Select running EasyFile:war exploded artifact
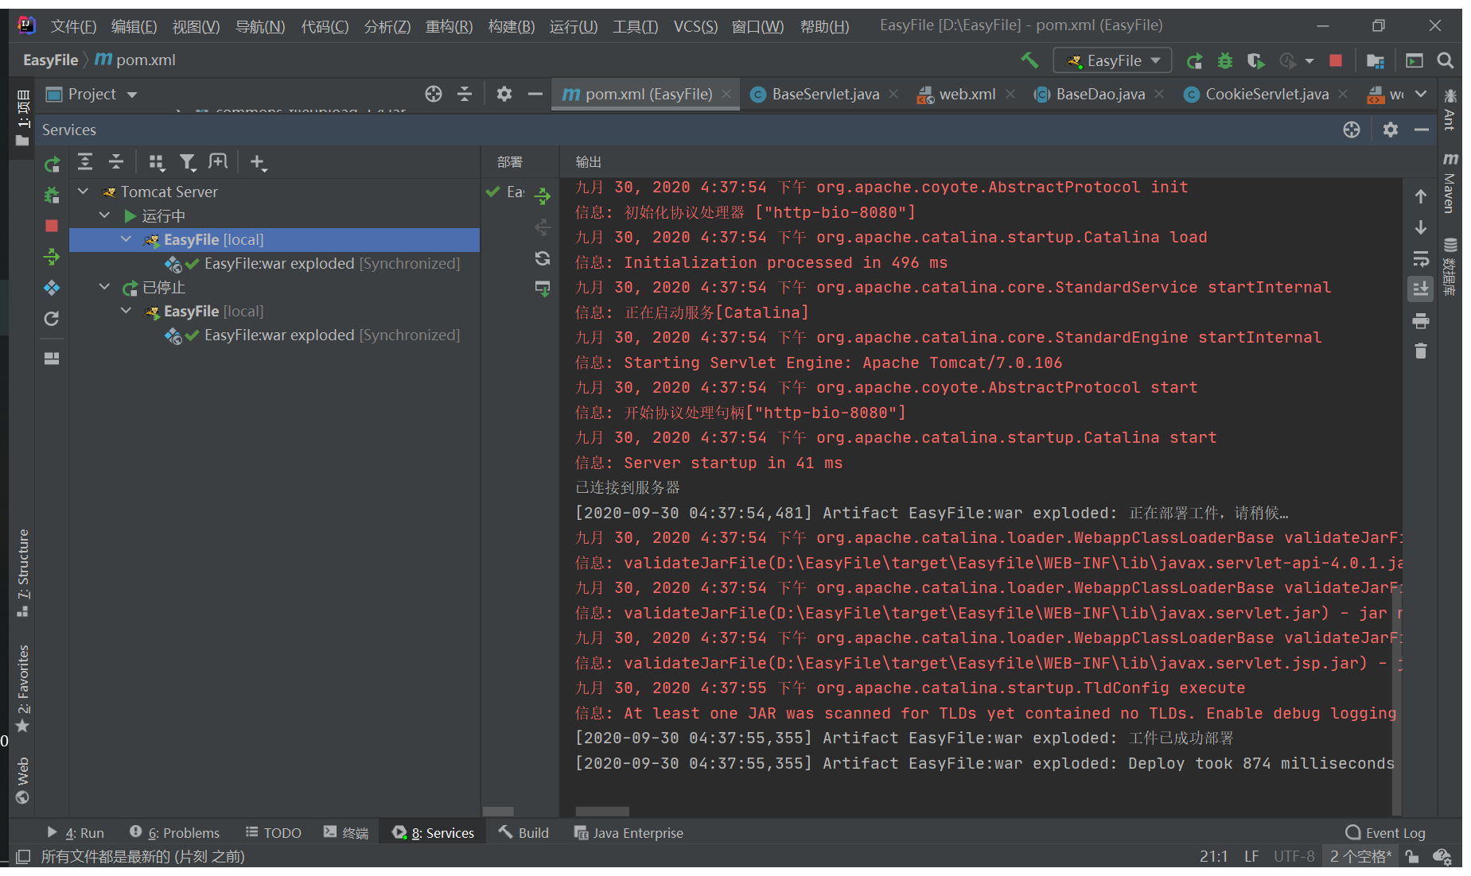The image size is (1471, 876). coord(312,263)
